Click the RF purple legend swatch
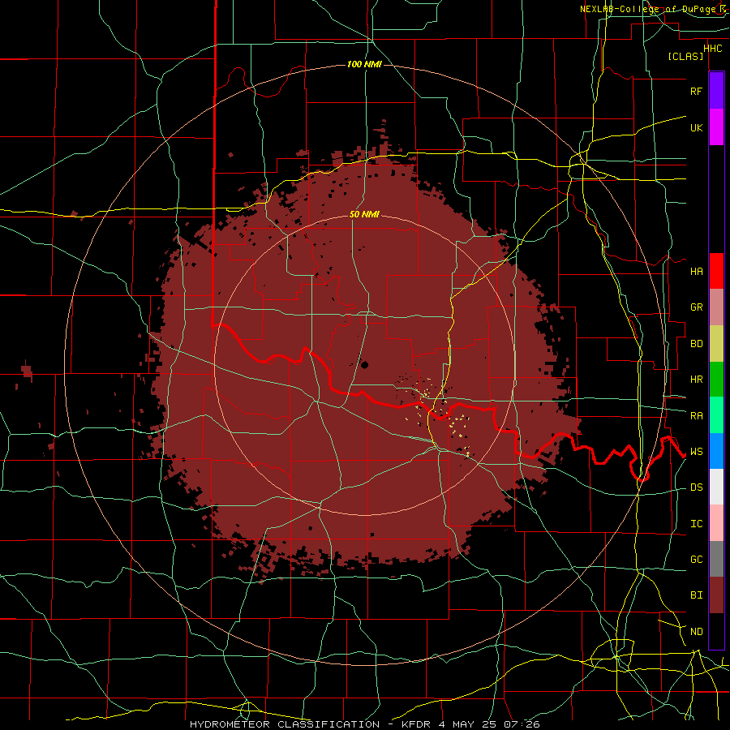This screenshot has height=730, width=730. point(716,91)
